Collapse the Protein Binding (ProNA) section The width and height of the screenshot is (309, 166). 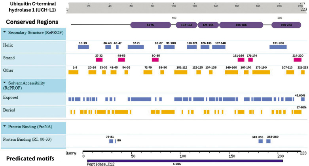(5, 126)
